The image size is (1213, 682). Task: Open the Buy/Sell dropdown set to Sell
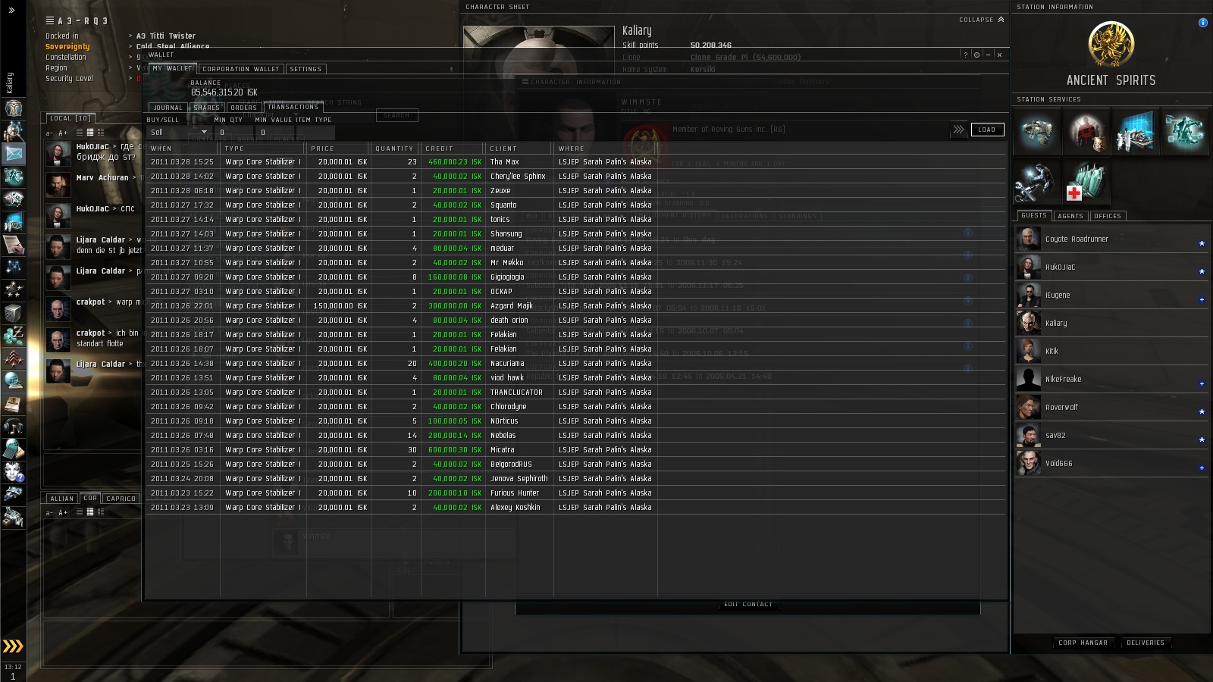[178, 132]
